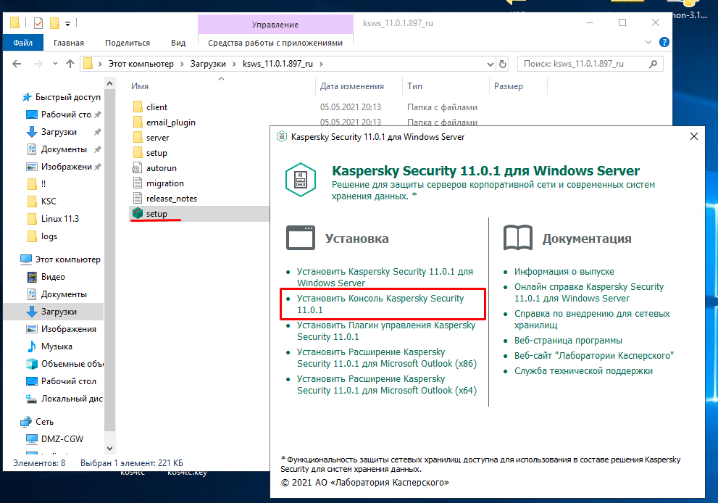Click Установить Kaspersky Security 11.0.1 для Windows Server
The image size is (718, 503).
click(x=385, y=277)
